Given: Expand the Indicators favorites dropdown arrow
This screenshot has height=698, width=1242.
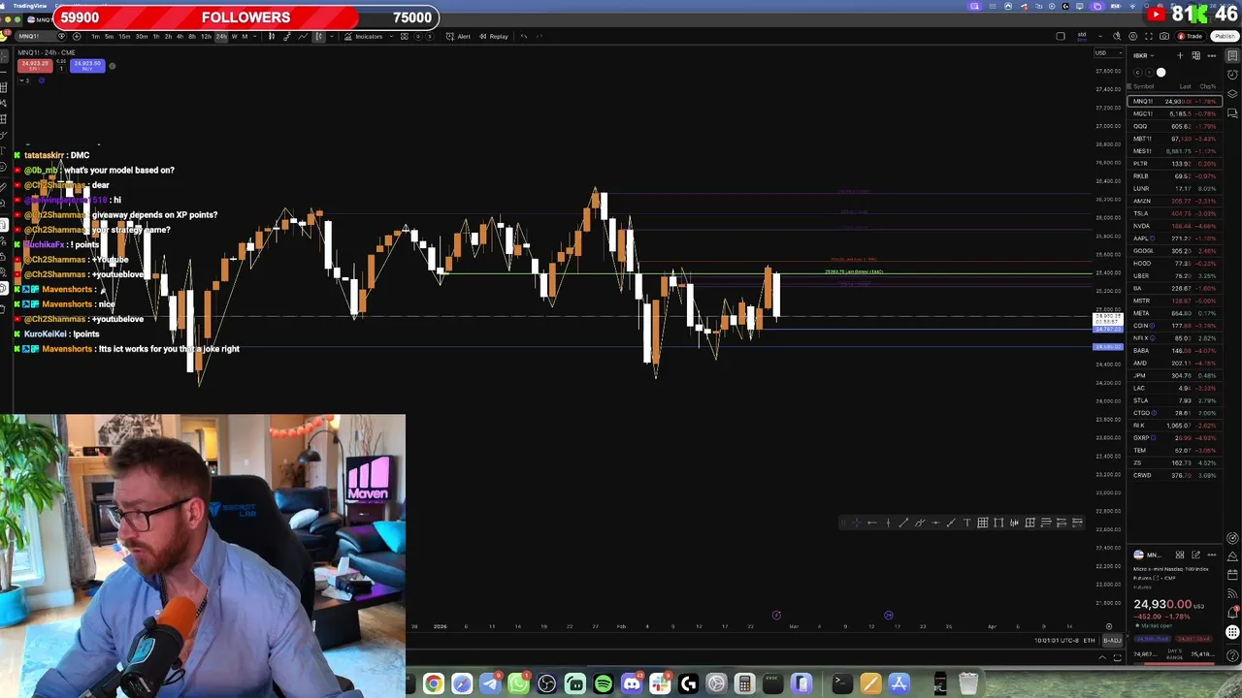Looking at the screenshot, I should point(391,37).
